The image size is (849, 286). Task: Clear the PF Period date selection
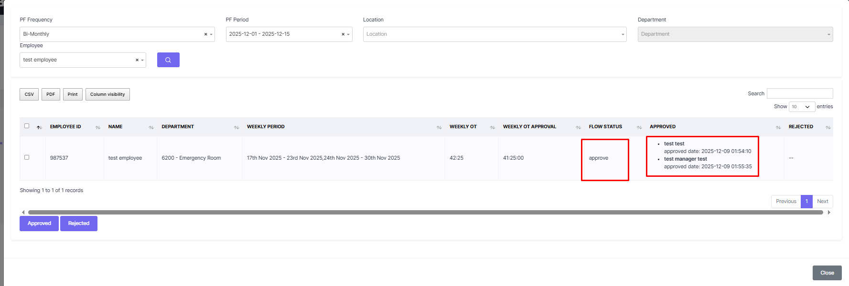click(343, 34)
